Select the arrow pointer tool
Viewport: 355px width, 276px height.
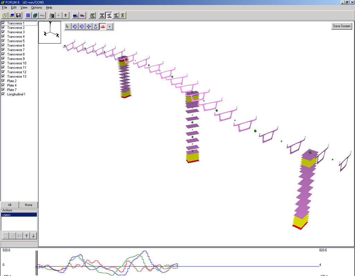pos(68,26)
